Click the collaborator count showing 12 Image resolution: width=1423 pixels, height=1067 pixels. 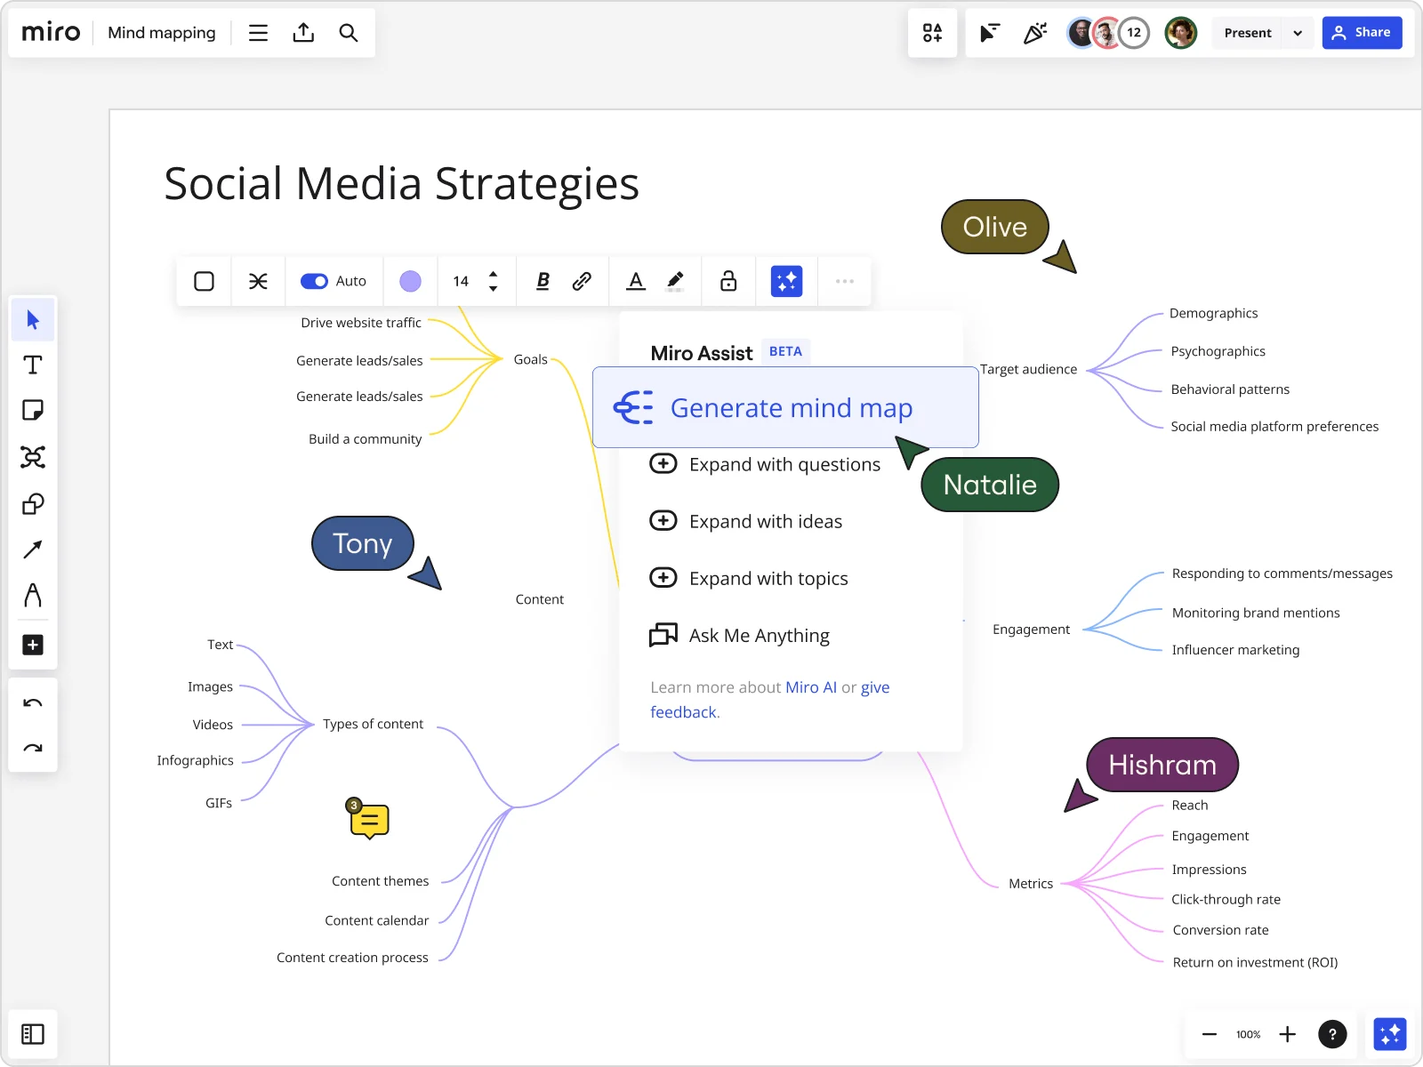click(1133, 32)
